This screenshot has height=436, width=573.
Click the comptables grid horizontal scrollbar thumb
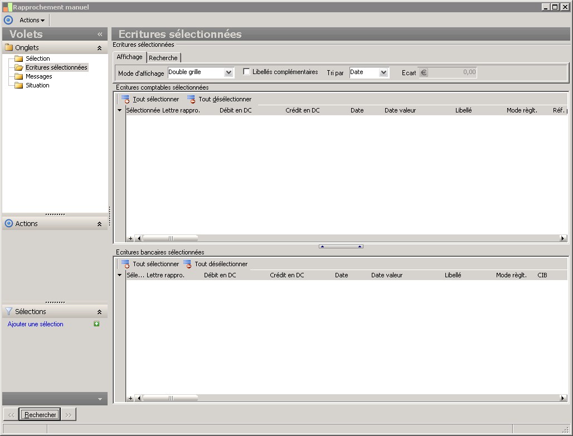tap(170, 238)
